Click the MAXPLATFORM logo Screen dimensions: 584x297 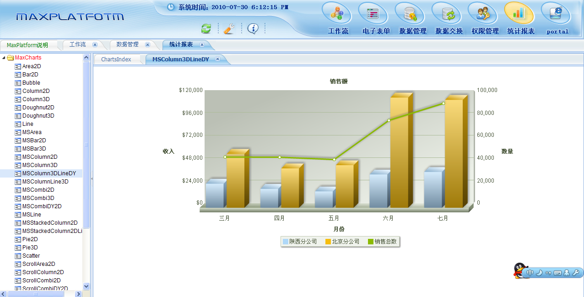click(x=70, y=17)
